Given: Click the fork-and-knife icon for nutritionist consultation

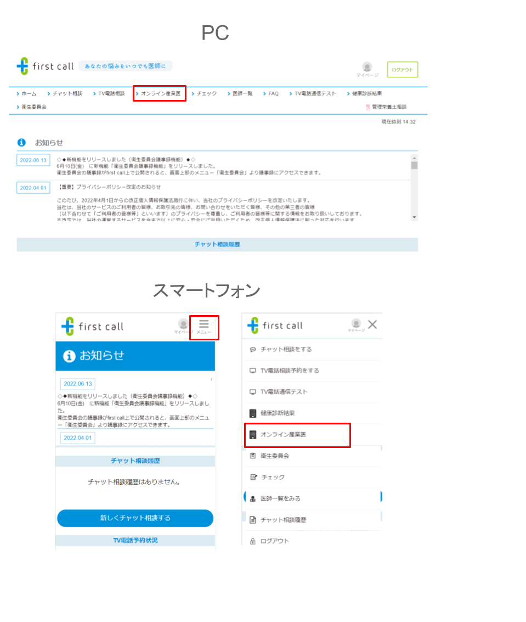Looking at the screenshot, I should pos(367,107).
